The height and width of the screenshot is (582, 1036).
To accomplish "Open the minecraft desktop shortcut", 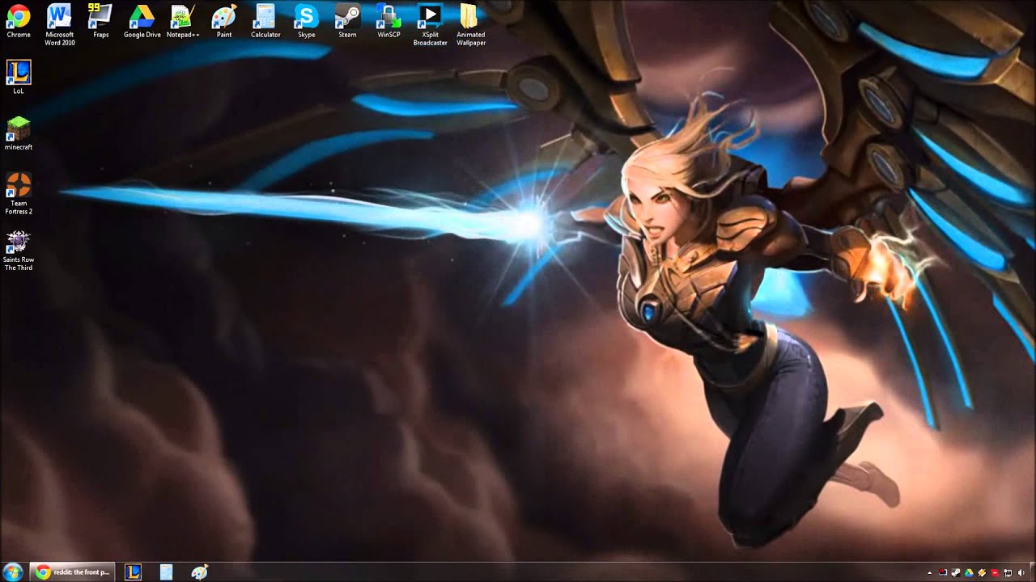I will (x=18, y=133).
